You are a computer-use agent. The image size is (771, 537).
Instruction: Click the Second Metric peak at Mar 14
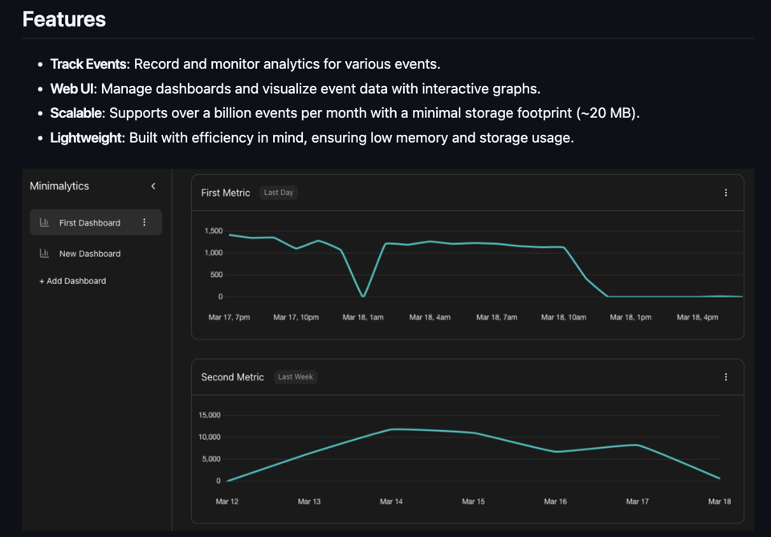(x=392, y=429)
